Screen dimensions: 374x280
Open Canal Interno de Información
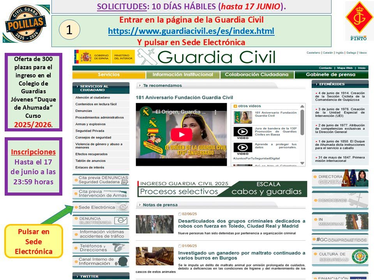click(x=101, y=261)
